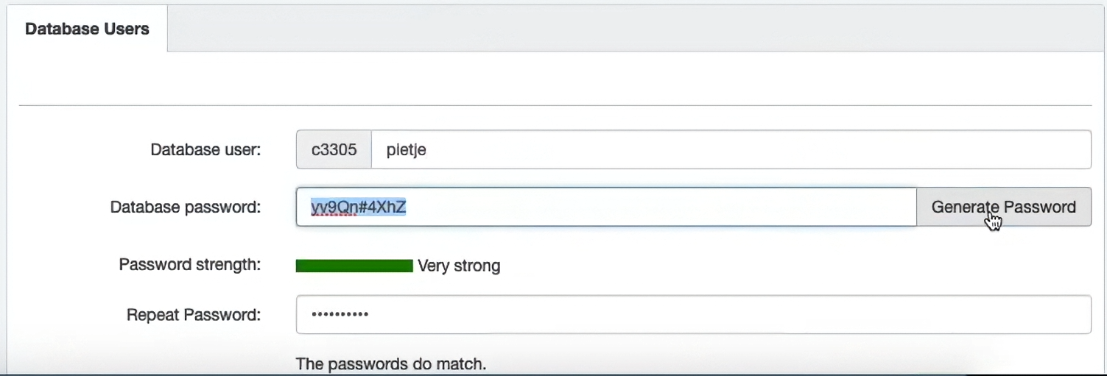
Task: Click "The passwords do match." message
Action: click(x=390, y=363)
